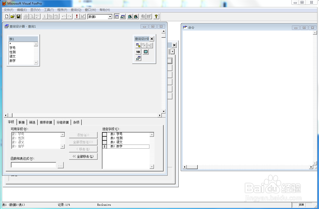Viewport: 319px width, 209px height.
Task: Open the 显示(V) menu
Action: coord(35,10)
